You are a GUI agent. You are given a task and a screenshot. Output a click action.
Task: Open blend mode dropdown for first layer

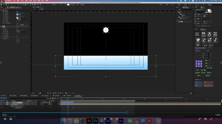[38, 102]
